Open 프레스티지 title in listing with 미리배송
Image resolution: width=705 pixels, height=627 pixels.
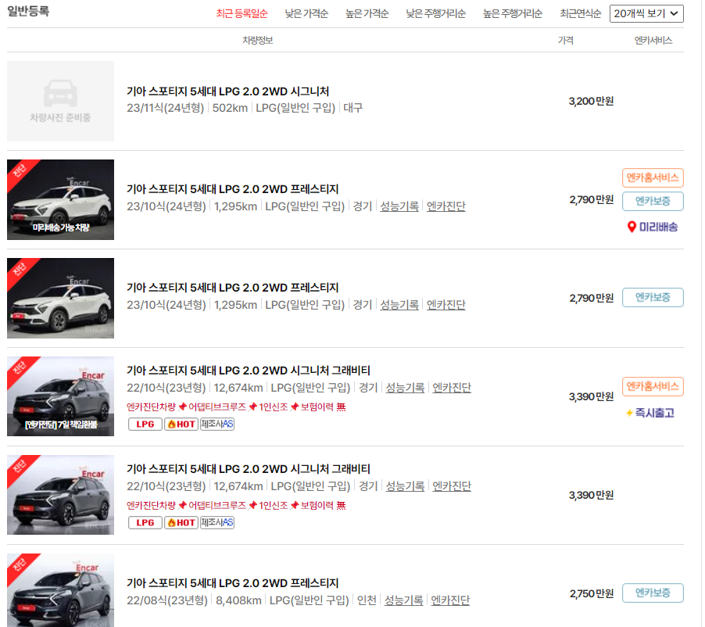point(232,189)
